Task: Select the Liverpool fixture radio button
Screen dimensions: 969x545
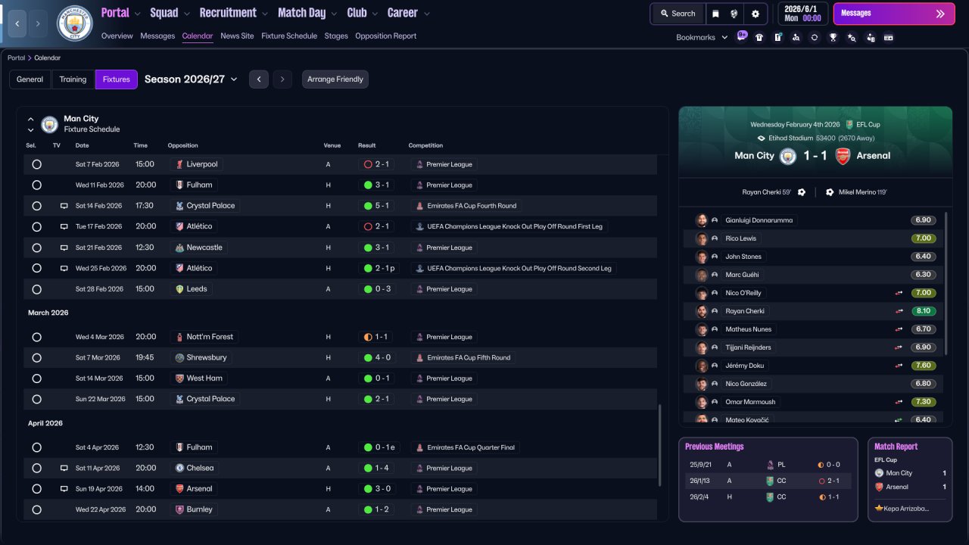Action: pos(36,164)
